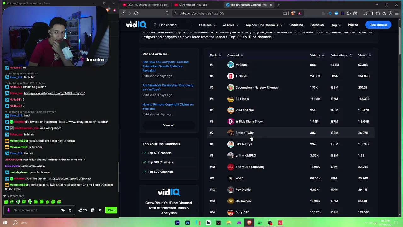Click Find channel search field

coord(171,25)
